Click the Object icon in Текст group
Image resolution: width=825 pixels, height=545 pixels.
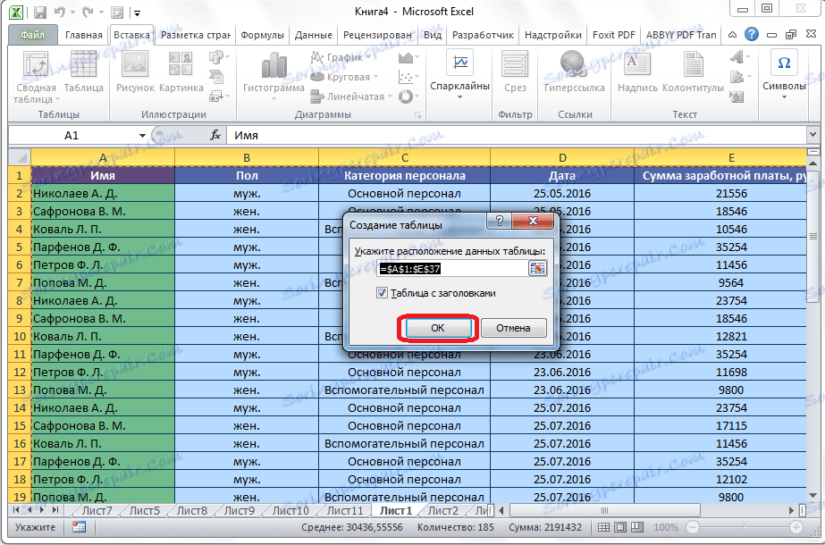coord(737,96)
